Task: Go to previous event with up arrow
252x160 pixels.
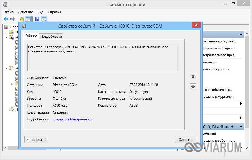Action: [193, 76]
